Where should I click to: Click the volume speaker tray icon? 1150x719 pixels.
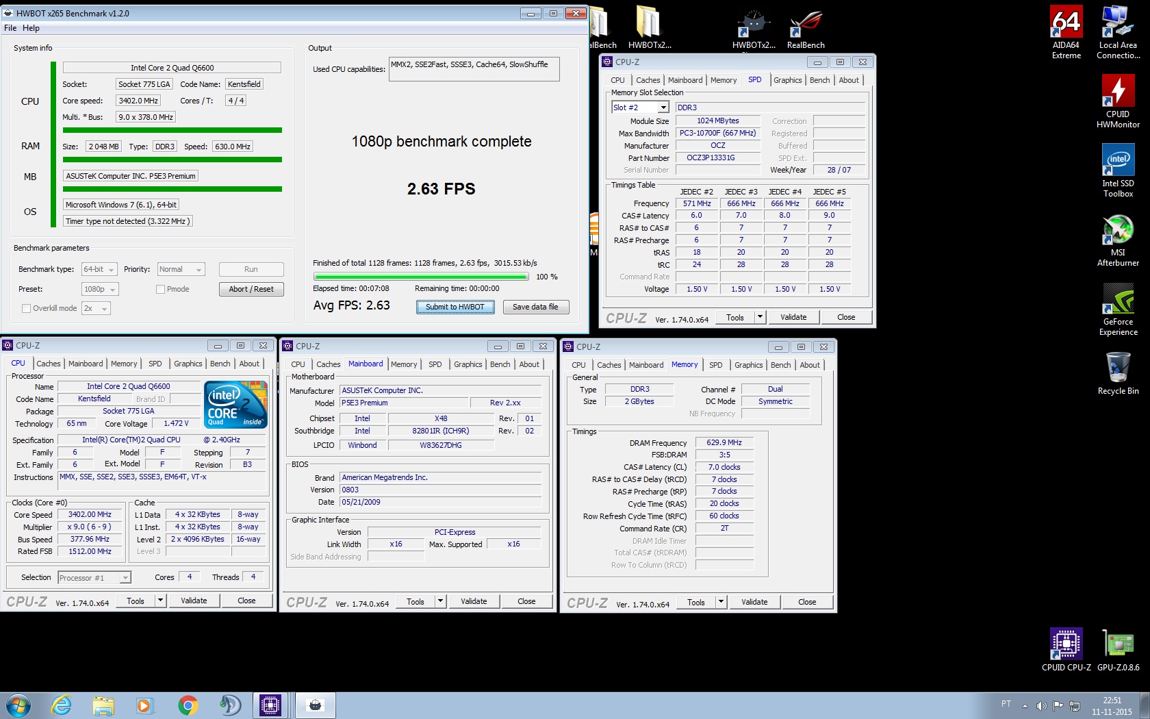click(1041, 705)
